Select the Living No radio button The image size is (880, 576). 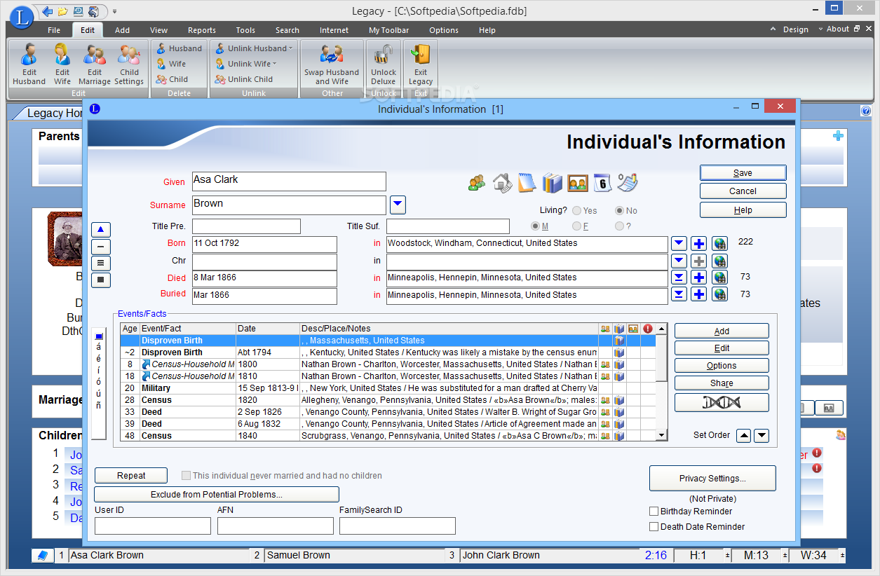[620, 210]
